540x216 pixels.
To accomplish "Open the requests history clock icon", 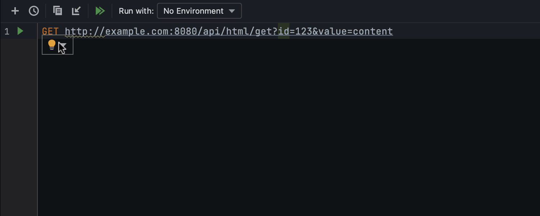I will [x=34, y=11].
